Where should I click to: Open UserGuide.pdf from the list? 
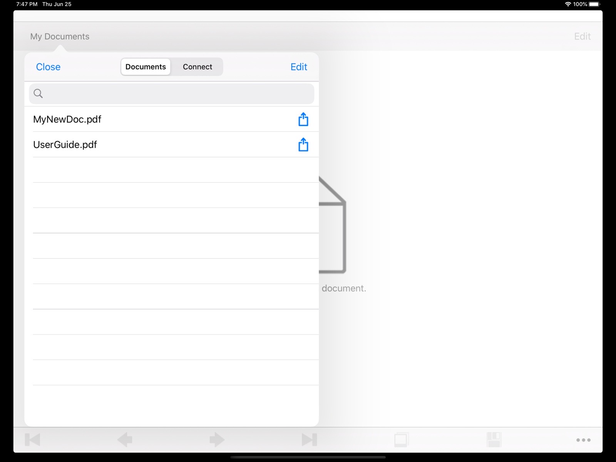(x=65, y=145)
